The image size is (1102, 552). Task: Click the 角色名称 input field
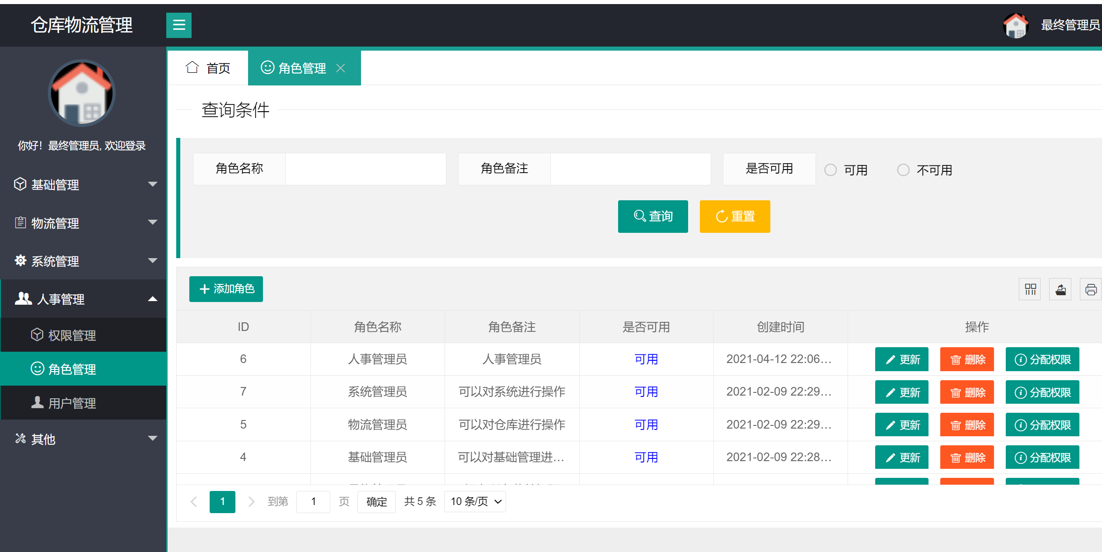point(366,169)
